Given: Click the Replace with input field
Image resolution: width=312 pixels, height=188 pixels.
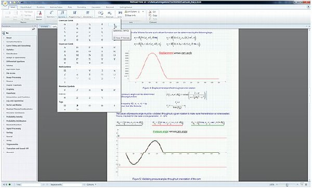Looking at the screenshot, I should [72, 184].
